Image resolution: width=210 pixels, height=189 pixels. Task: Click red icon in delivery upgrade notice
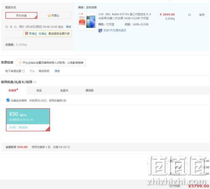click(26, 33)
